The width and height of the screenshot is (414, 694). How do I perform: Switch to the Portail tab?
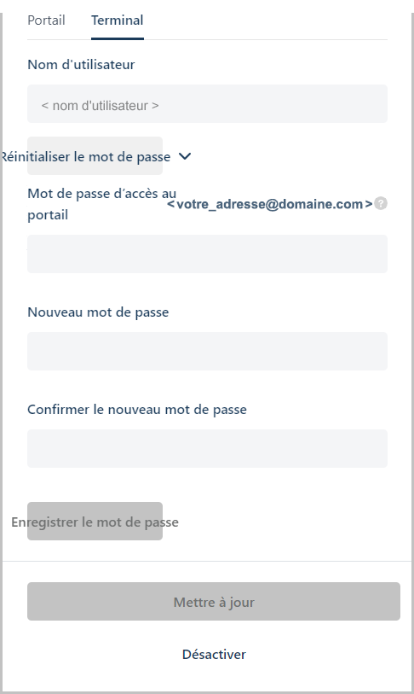tap(46, 20)
